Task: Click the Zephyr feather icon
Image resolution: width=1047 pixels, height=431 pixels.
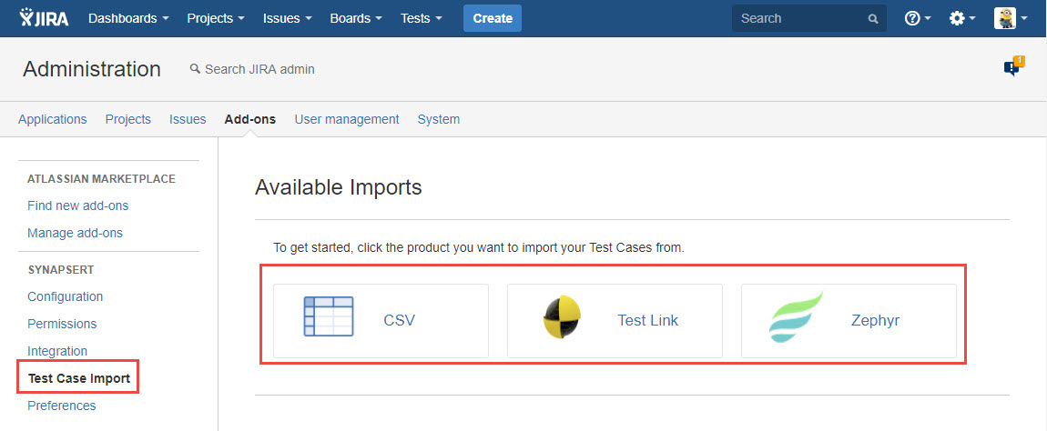Action: tap(796, 319)
